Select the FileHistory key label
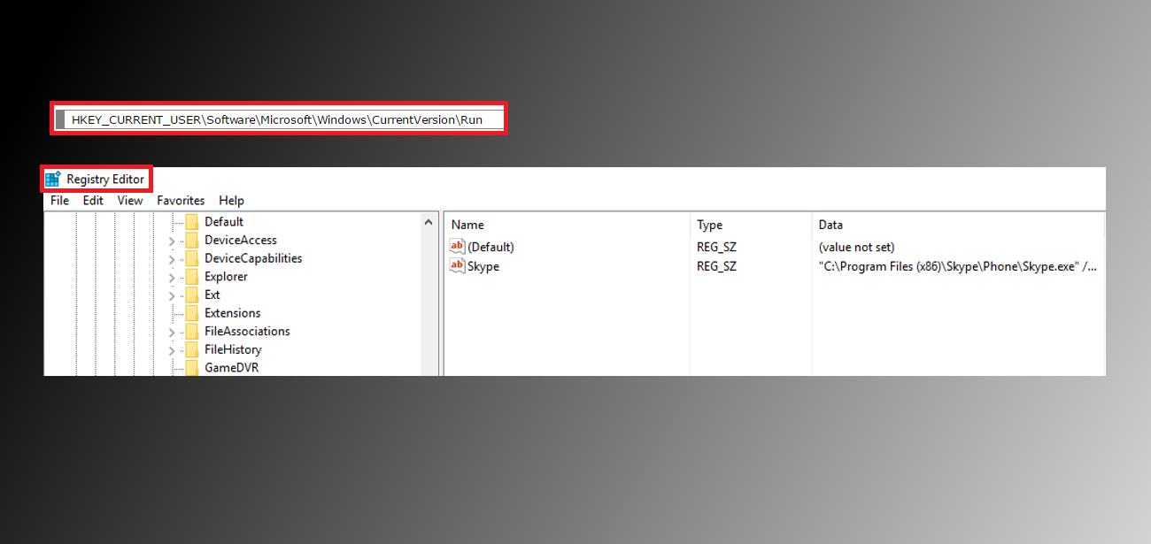Screen dimensions: 1151x544 [233, 349]
